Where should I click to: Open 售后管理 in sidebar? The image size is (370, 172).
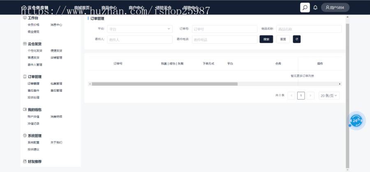(x=56, y=90)
